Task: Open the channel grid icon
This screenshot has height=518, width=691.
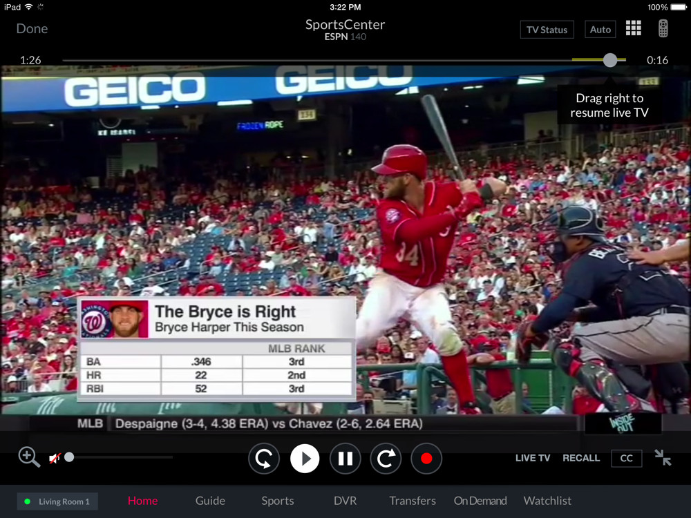Action: click(x=633, y=28)
